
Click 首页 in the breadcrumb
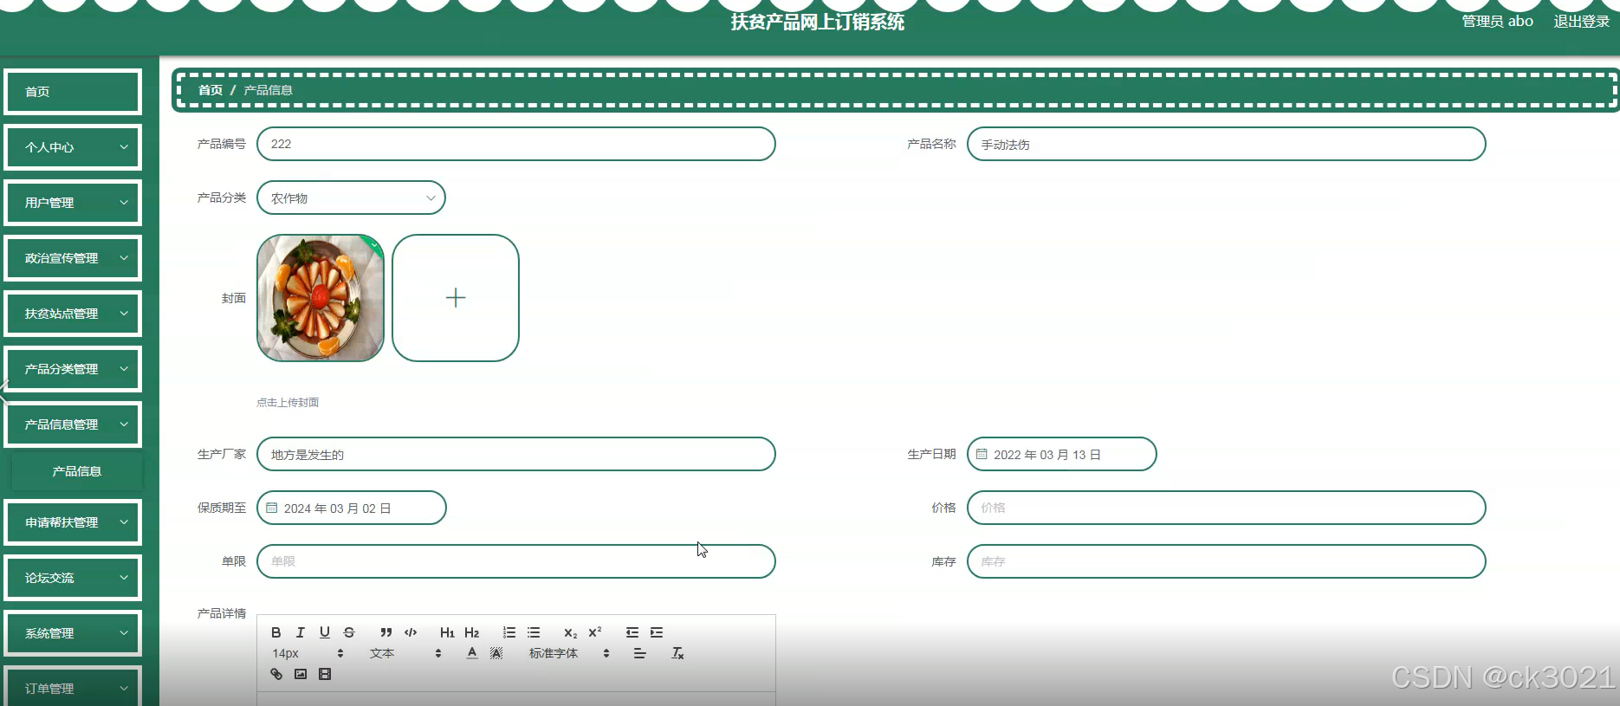point(211,90)
